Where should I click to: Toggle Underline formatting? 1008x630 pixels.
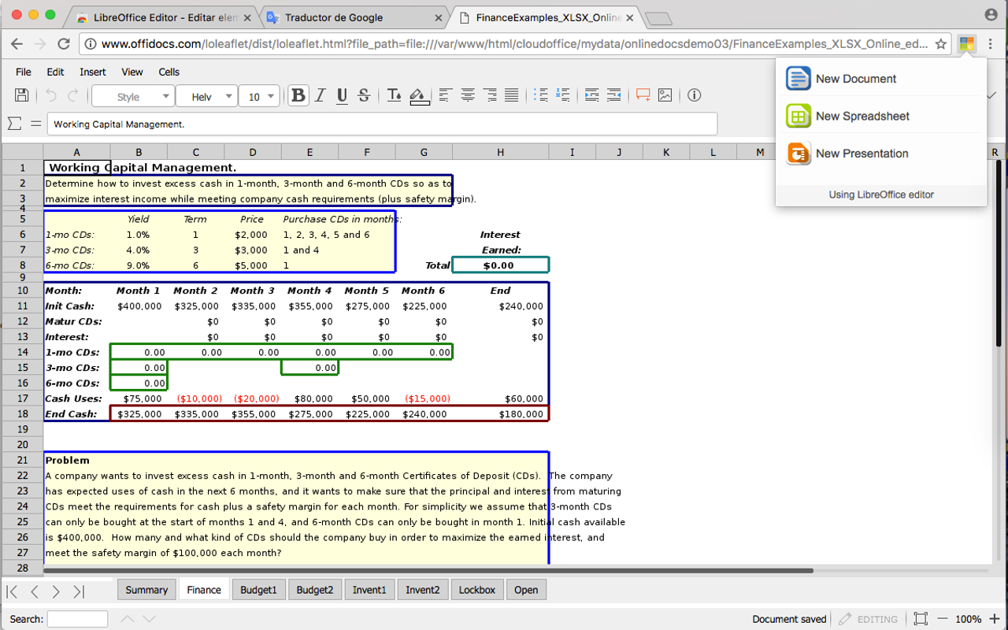point(342,94)
